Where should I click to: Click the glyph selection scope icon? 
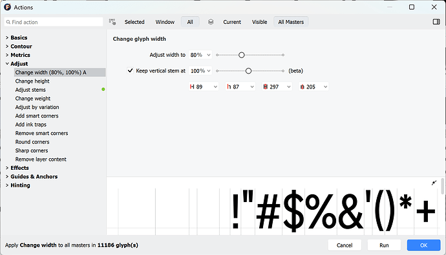click(x=112, y=22)
